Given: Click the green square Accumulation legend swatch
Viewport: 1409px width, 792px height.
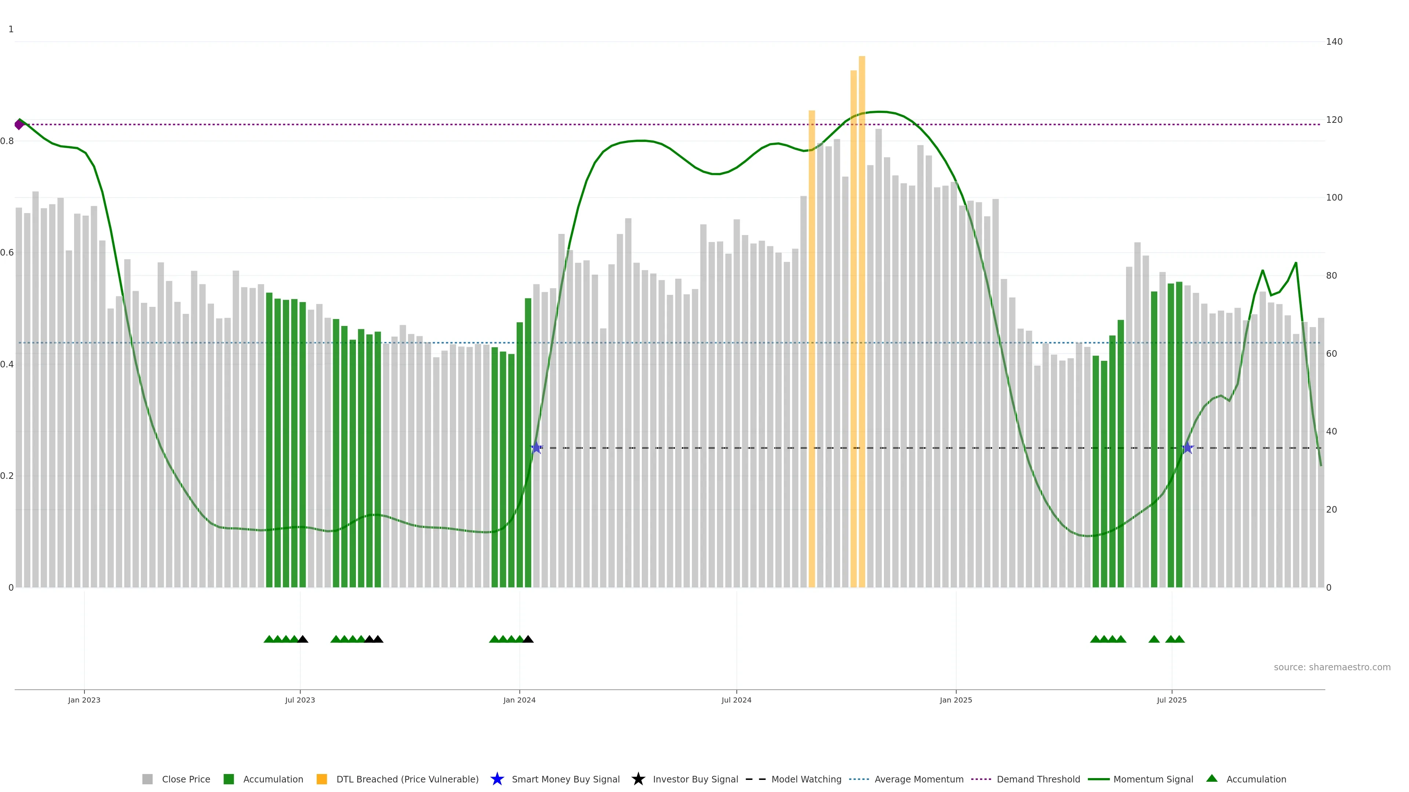Looking at the screenshot, I should pos(229,779).
